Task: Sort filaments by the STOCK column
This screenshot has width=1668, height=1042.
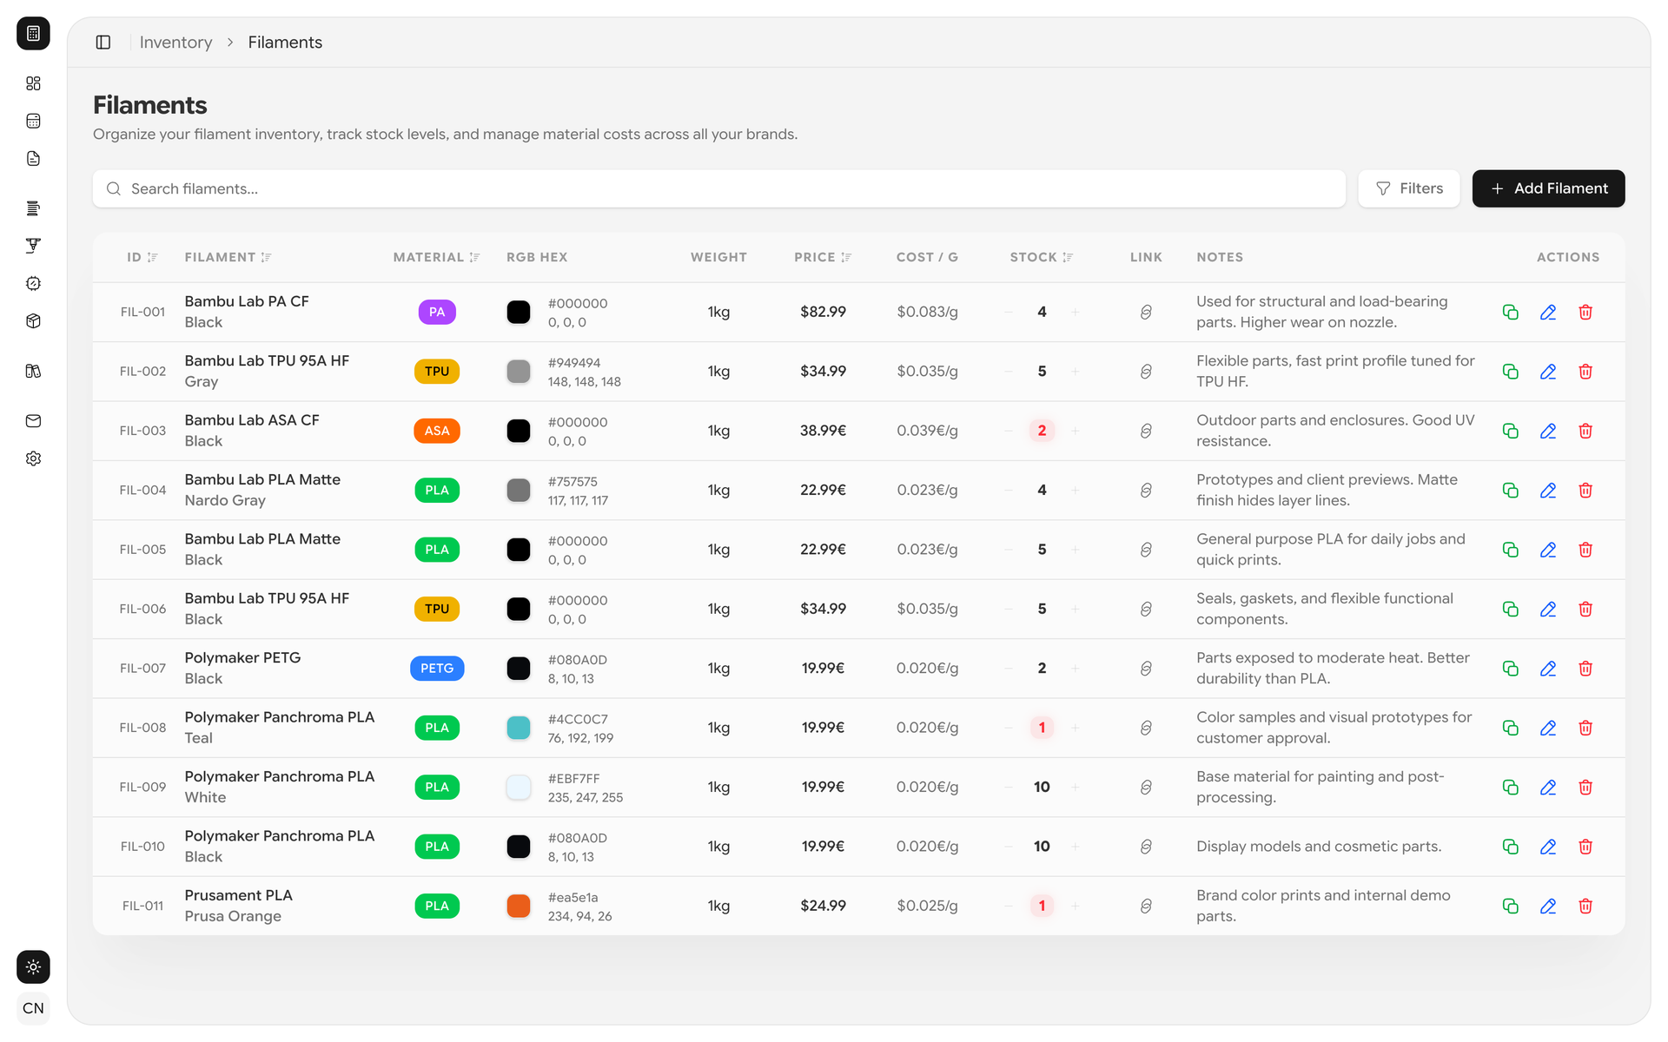Action: [1040, 257]
